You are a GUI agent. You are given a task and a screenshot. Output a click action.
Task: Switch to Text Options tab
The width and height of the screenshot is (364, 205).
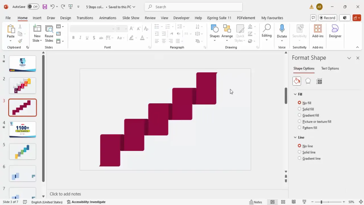[330, 68]
